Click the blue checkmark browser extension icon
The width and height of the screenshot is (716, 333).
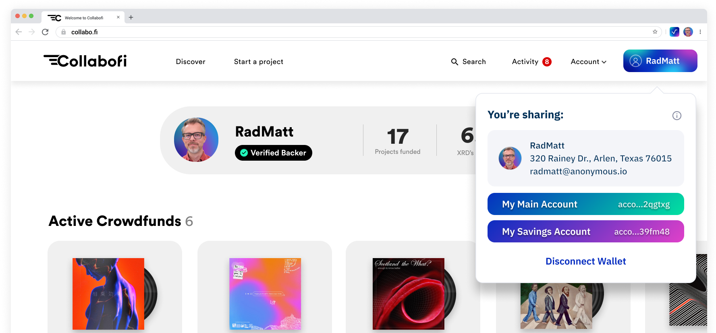click(674, 32)
